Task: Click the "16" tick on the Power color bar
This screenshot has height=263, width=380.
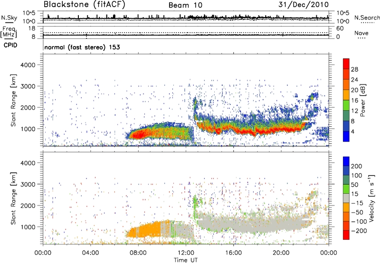Action: pyautogui.click(x=354, y=100)
